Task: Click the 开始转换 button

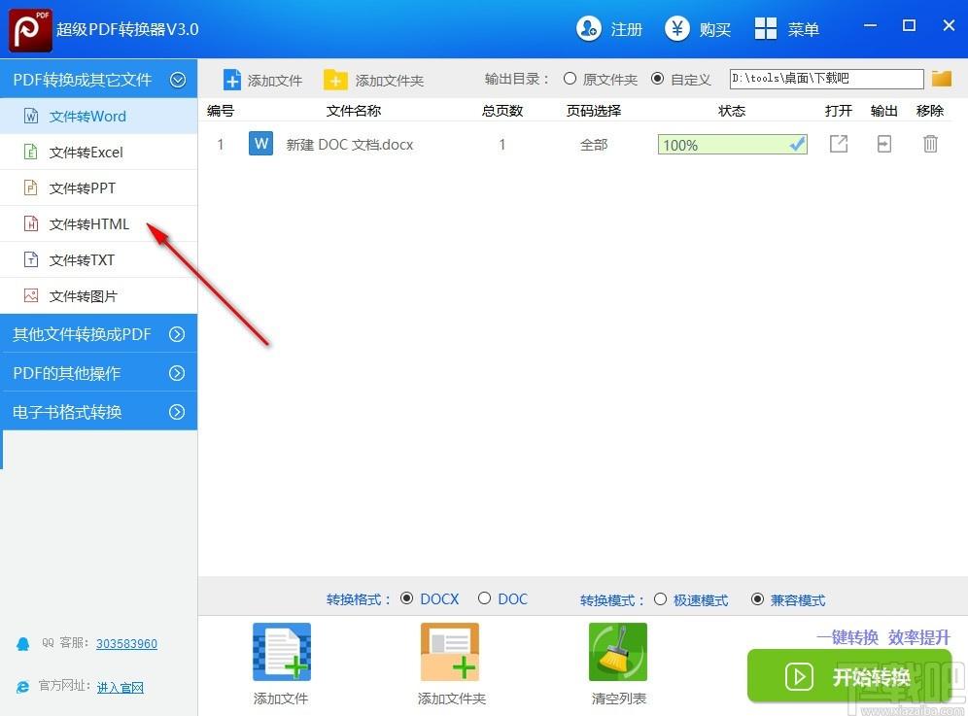Action: [x=848, y=676]
